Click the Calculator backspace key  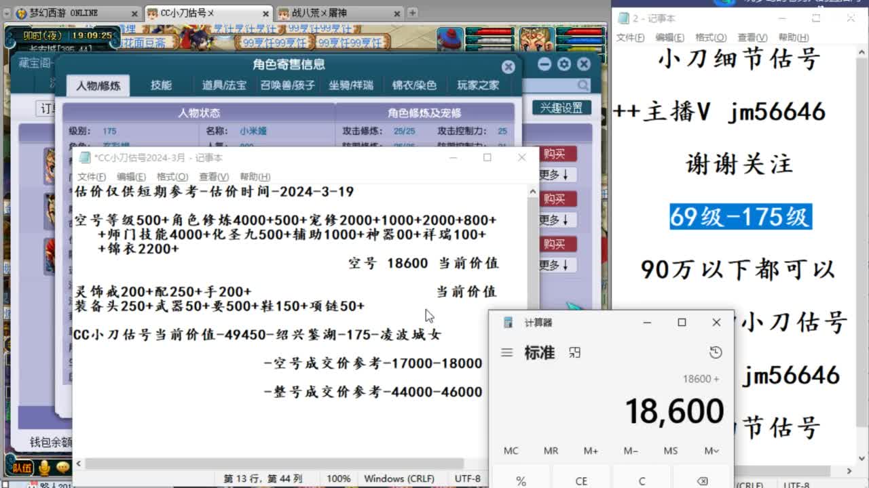coord(702,481)
